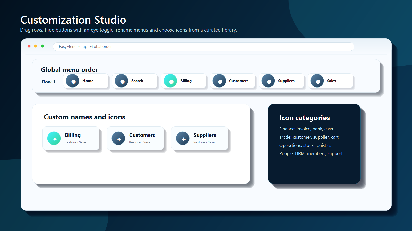Click the Sales button's round icon
This screenshot has width=412, height=231.
317,81
